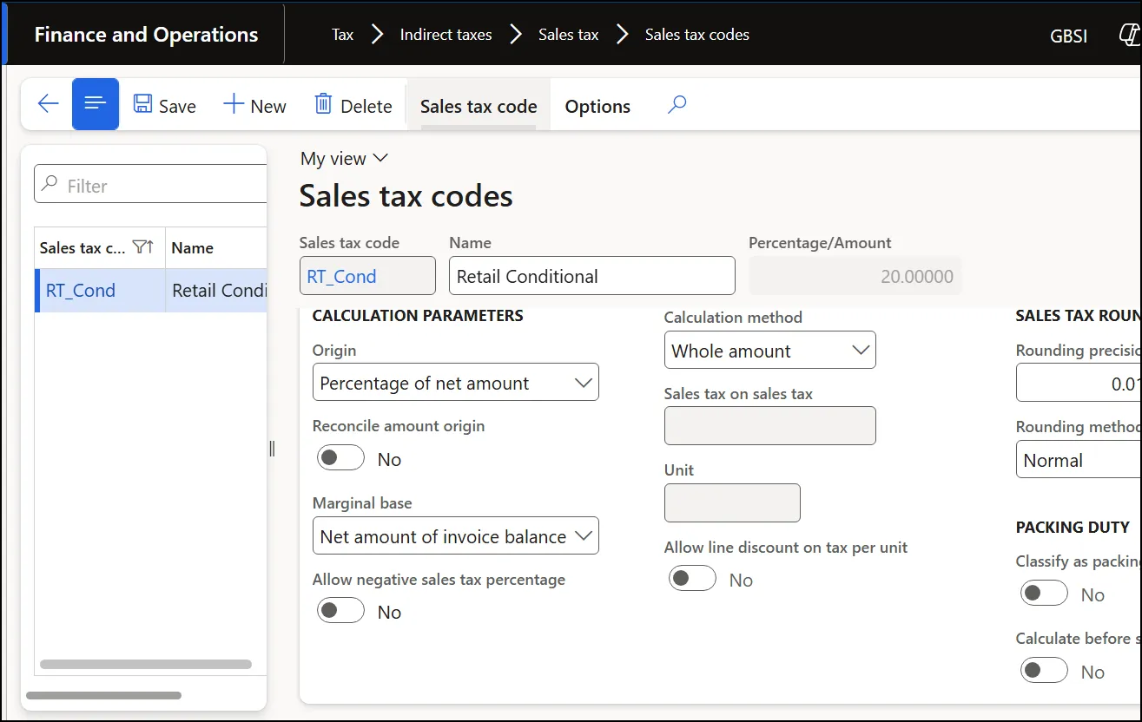Open the Rounding method dropdown

click(x=1079, y=459)
